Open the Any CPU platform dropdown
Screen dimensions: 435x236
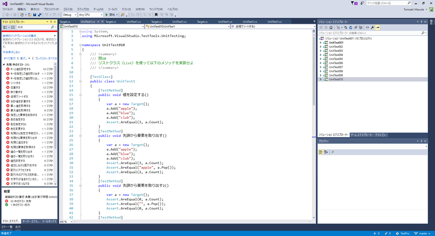pyautogui.click(x=90, y=15)
